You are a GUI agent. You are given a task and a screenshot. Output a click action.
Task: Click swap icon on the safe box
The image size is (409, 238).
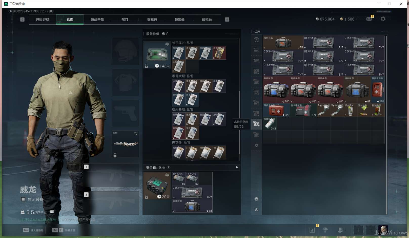[167, 175]
